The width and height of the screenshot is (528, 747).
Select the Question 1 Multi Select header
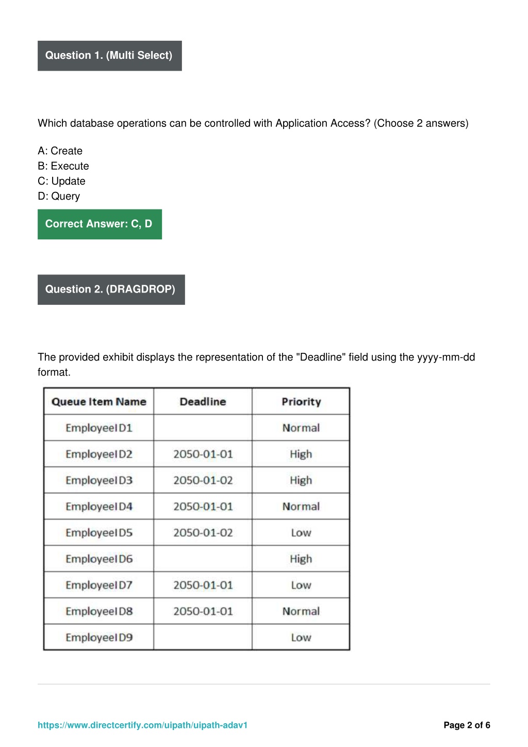pyautogui.click(x=110, y=56)
